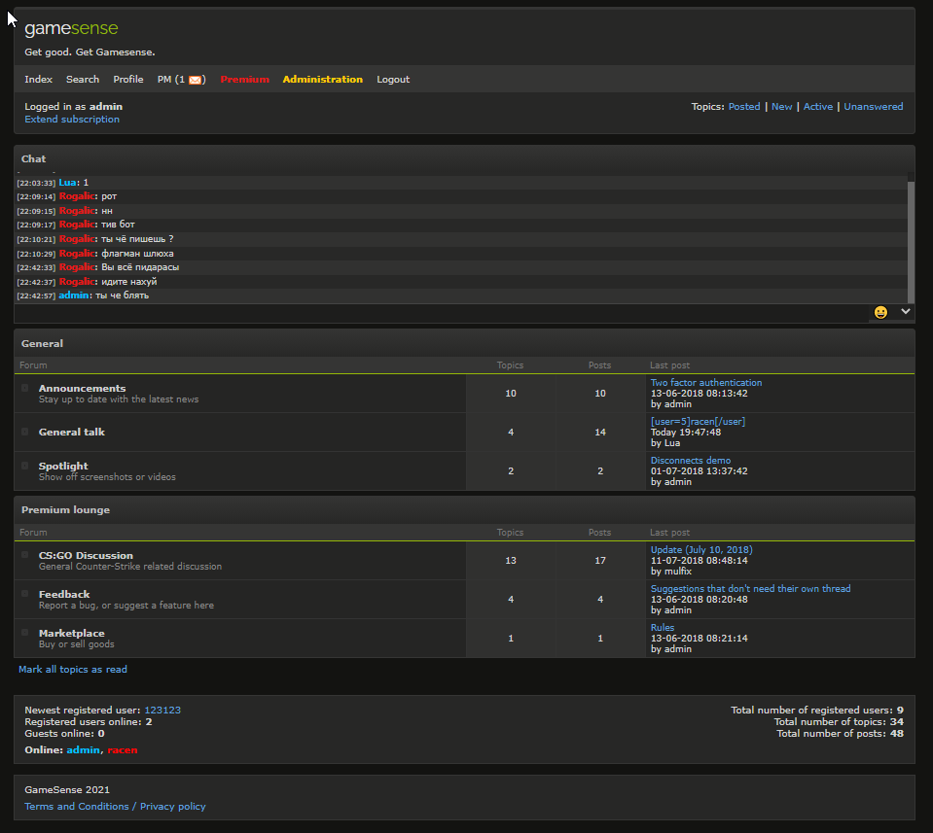Click the PM envelope icon

(196, 81)
